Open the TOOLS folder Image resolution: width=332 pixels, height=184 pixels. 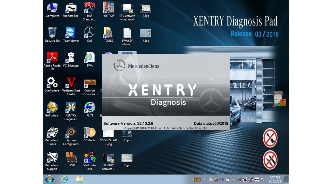click(109, 35)
